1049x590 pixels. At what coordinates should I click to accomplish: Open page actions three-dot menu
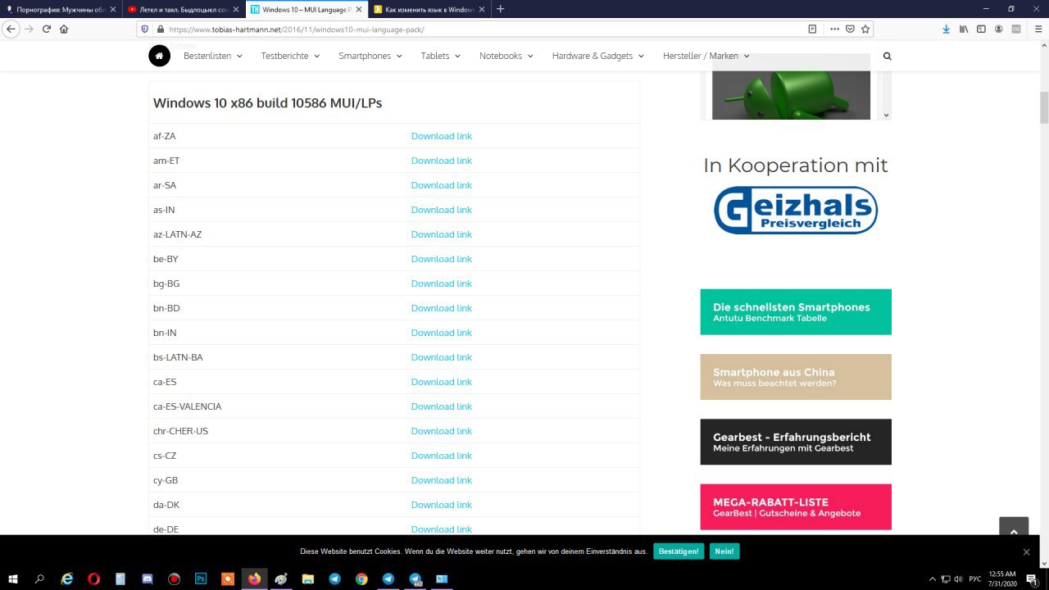834,29
